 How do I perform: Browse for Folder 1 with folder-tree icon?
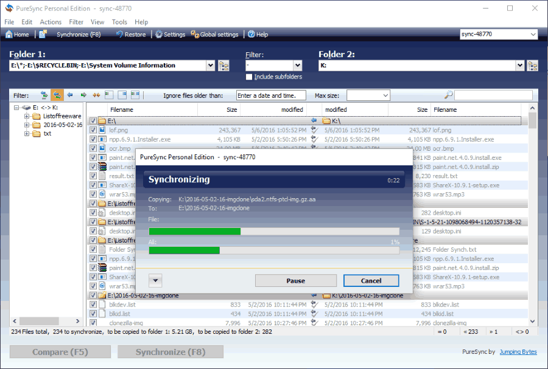click(x=223, y=66)
